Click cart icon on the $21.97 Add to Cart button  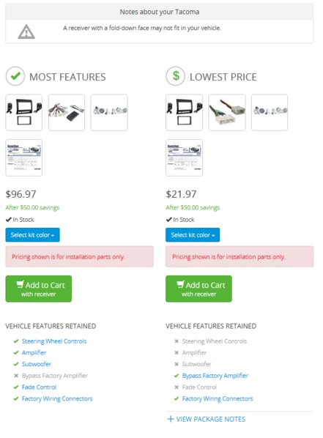tap(180, 284)
